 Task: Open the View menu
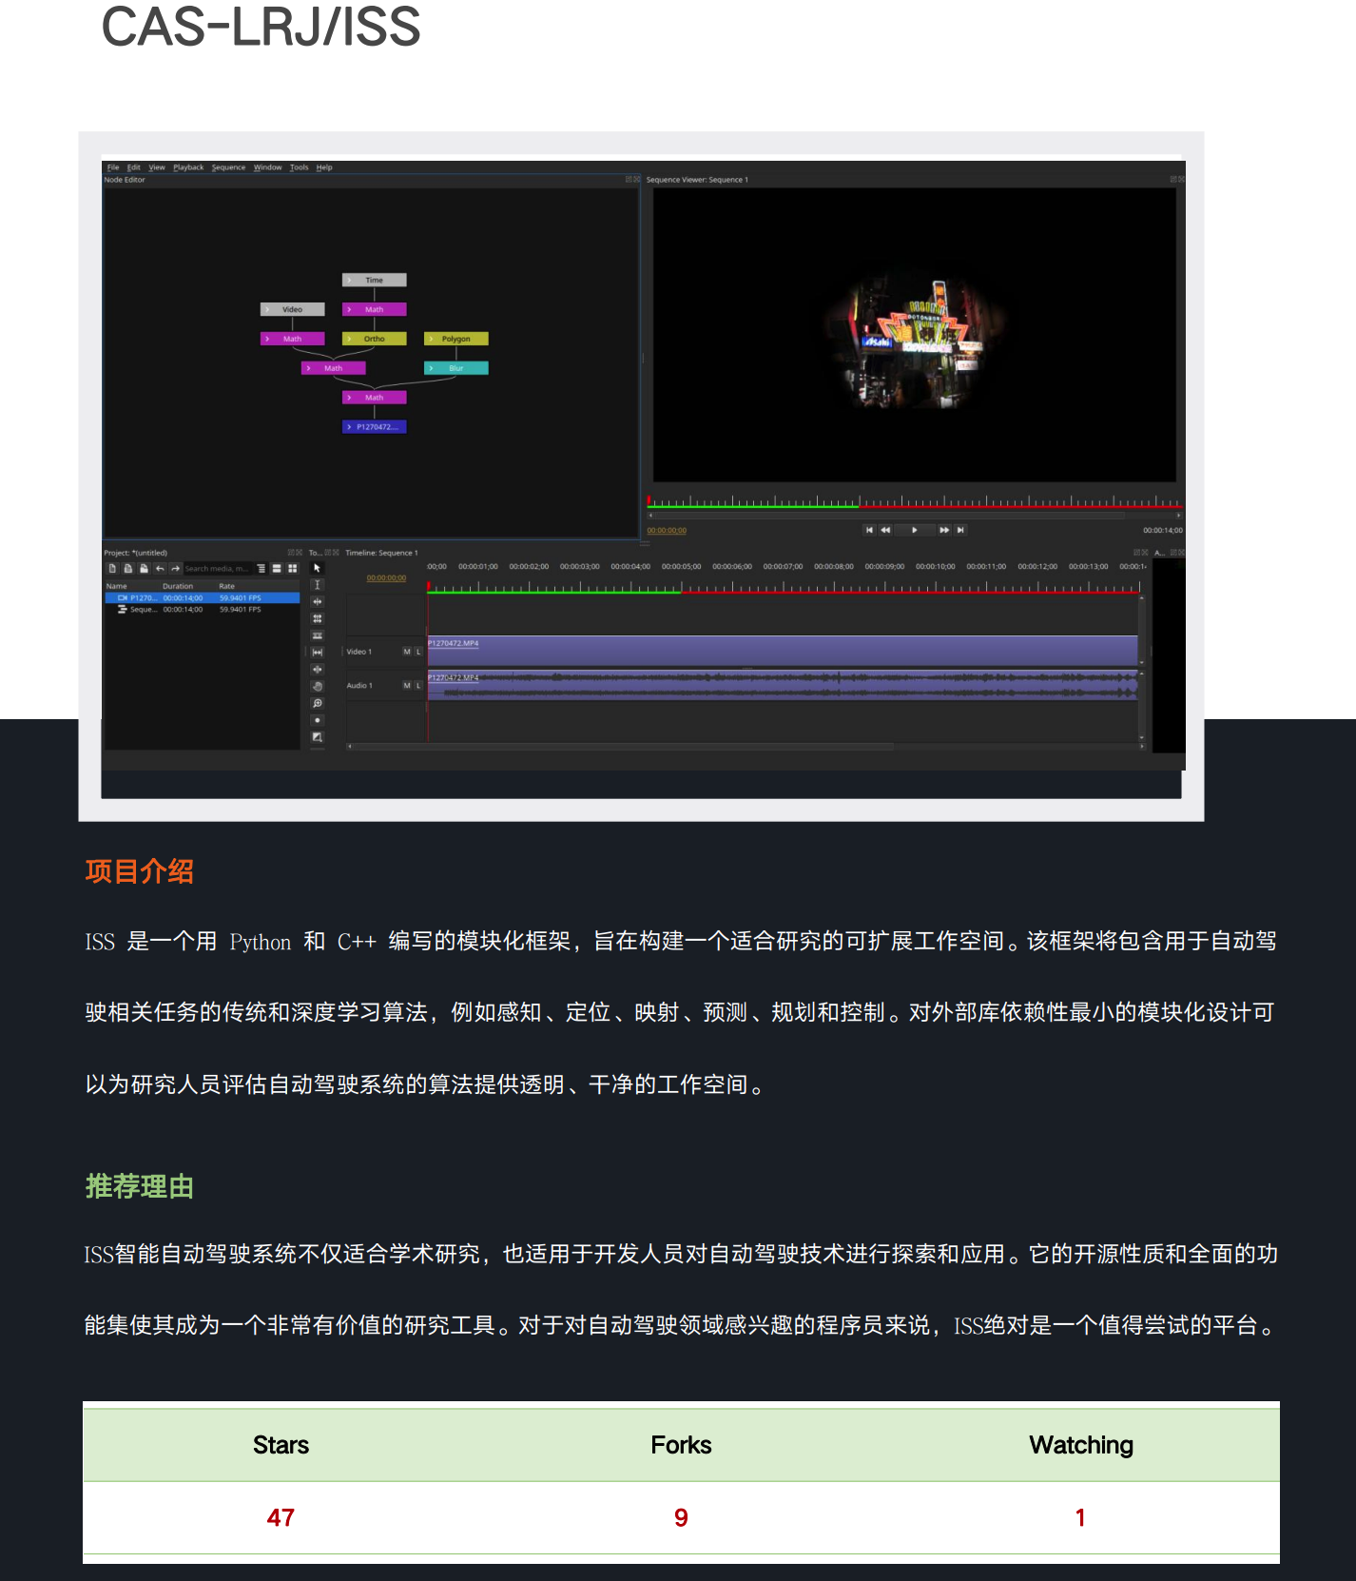tap(157, 167)
